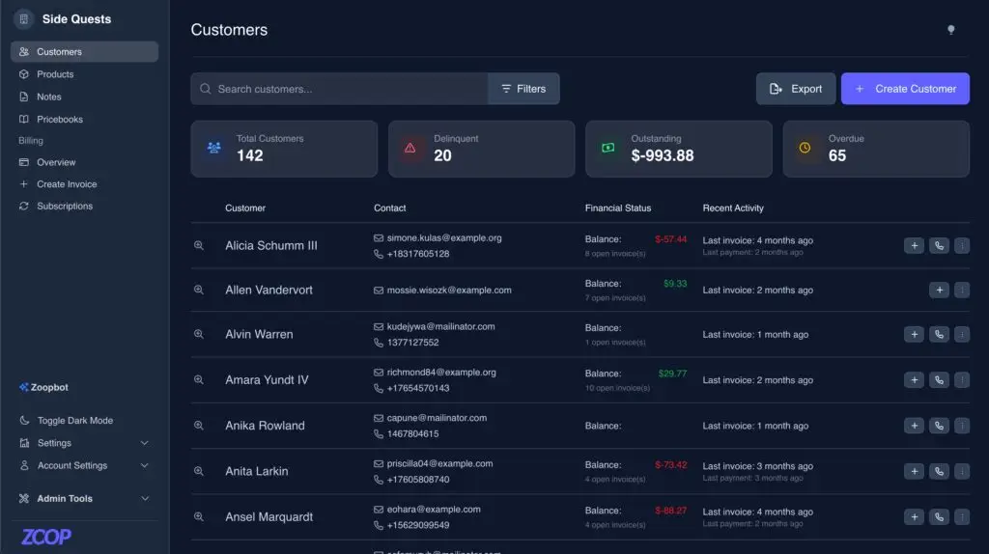Click the lightbulb icon in the top right
The image size is (989, 554).
pyautogui.click(x=950, y=30)
